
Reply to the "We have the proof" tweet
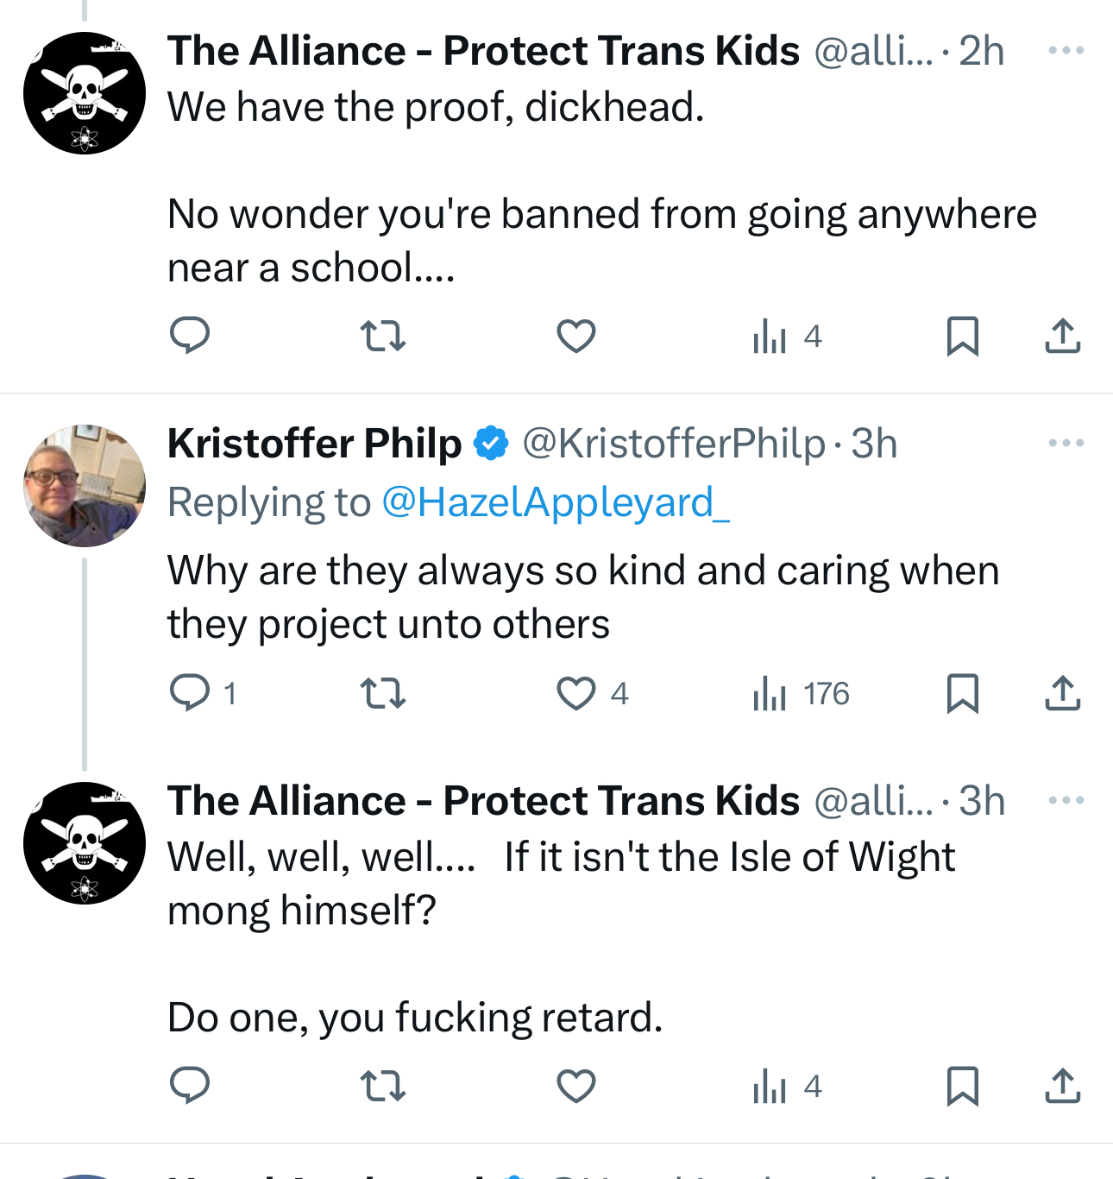[x=190, y=336]
